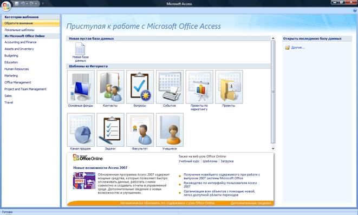
Task: Click the Шаблоны из Интернета header
Action: click(88, 66)
